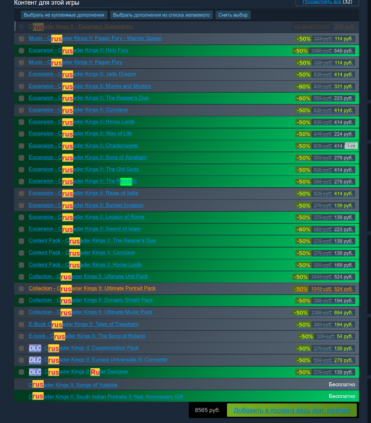Open Songs of Yuletide free DLC
The height and width of the screenshot is (423, 371).
73,385
